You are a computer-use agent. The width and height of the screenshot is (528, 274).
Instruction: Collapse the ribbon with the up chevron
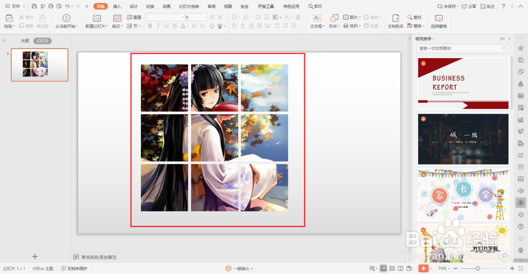click(521, 6)
